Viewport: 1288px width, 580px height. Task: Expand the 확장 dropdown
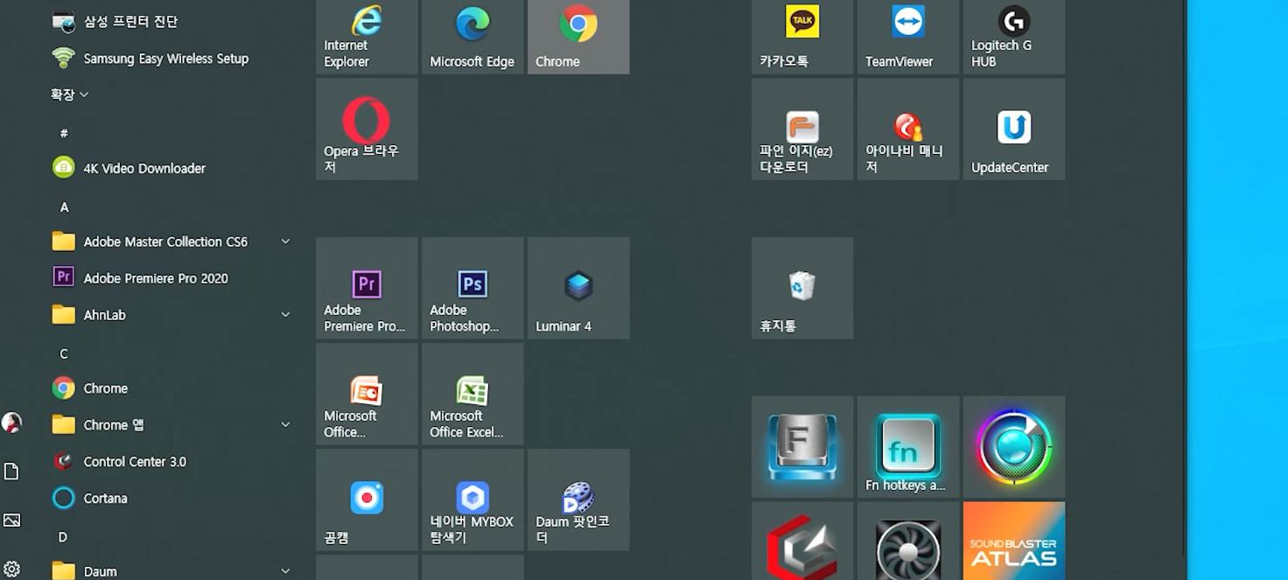tap(70, 94)
